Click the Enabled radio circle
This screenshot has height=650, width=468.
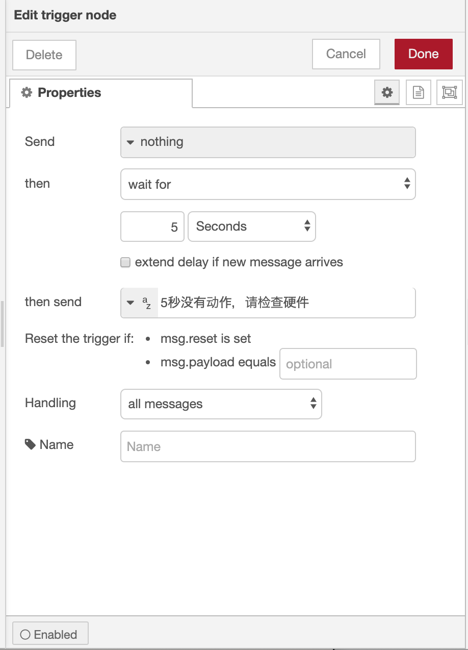25,634
